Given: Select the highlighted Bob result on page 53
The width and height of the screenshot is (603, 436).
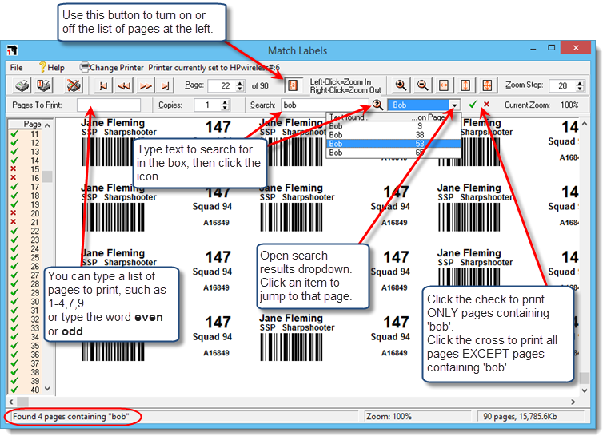Looking at the screenshot, I should (x=393, y=144).
